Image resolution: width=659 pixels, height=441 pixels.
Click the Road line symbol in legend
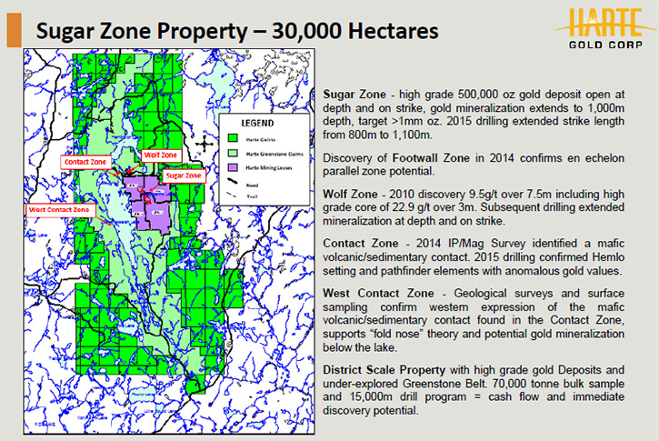point(233,182)
